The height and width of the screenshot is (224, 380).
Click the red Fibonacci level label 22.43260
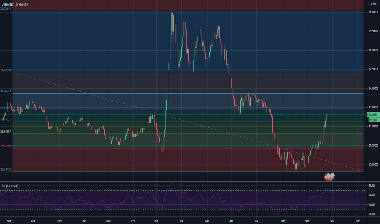[x=6, y=146]
